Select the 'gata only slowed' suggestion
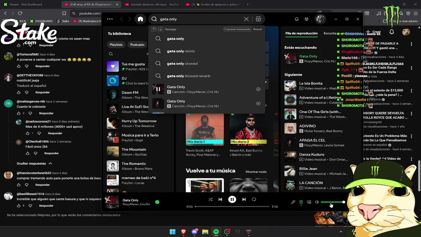The width and height of the screenshot is (421, 237). 207,64
